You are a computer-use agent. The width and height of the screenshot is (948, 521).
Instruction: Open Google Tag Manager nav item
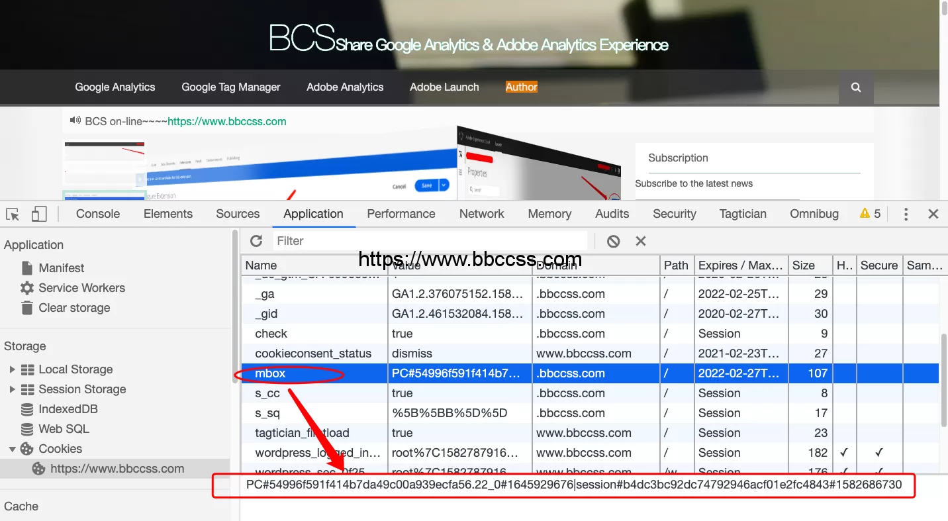tap(231, 87)
